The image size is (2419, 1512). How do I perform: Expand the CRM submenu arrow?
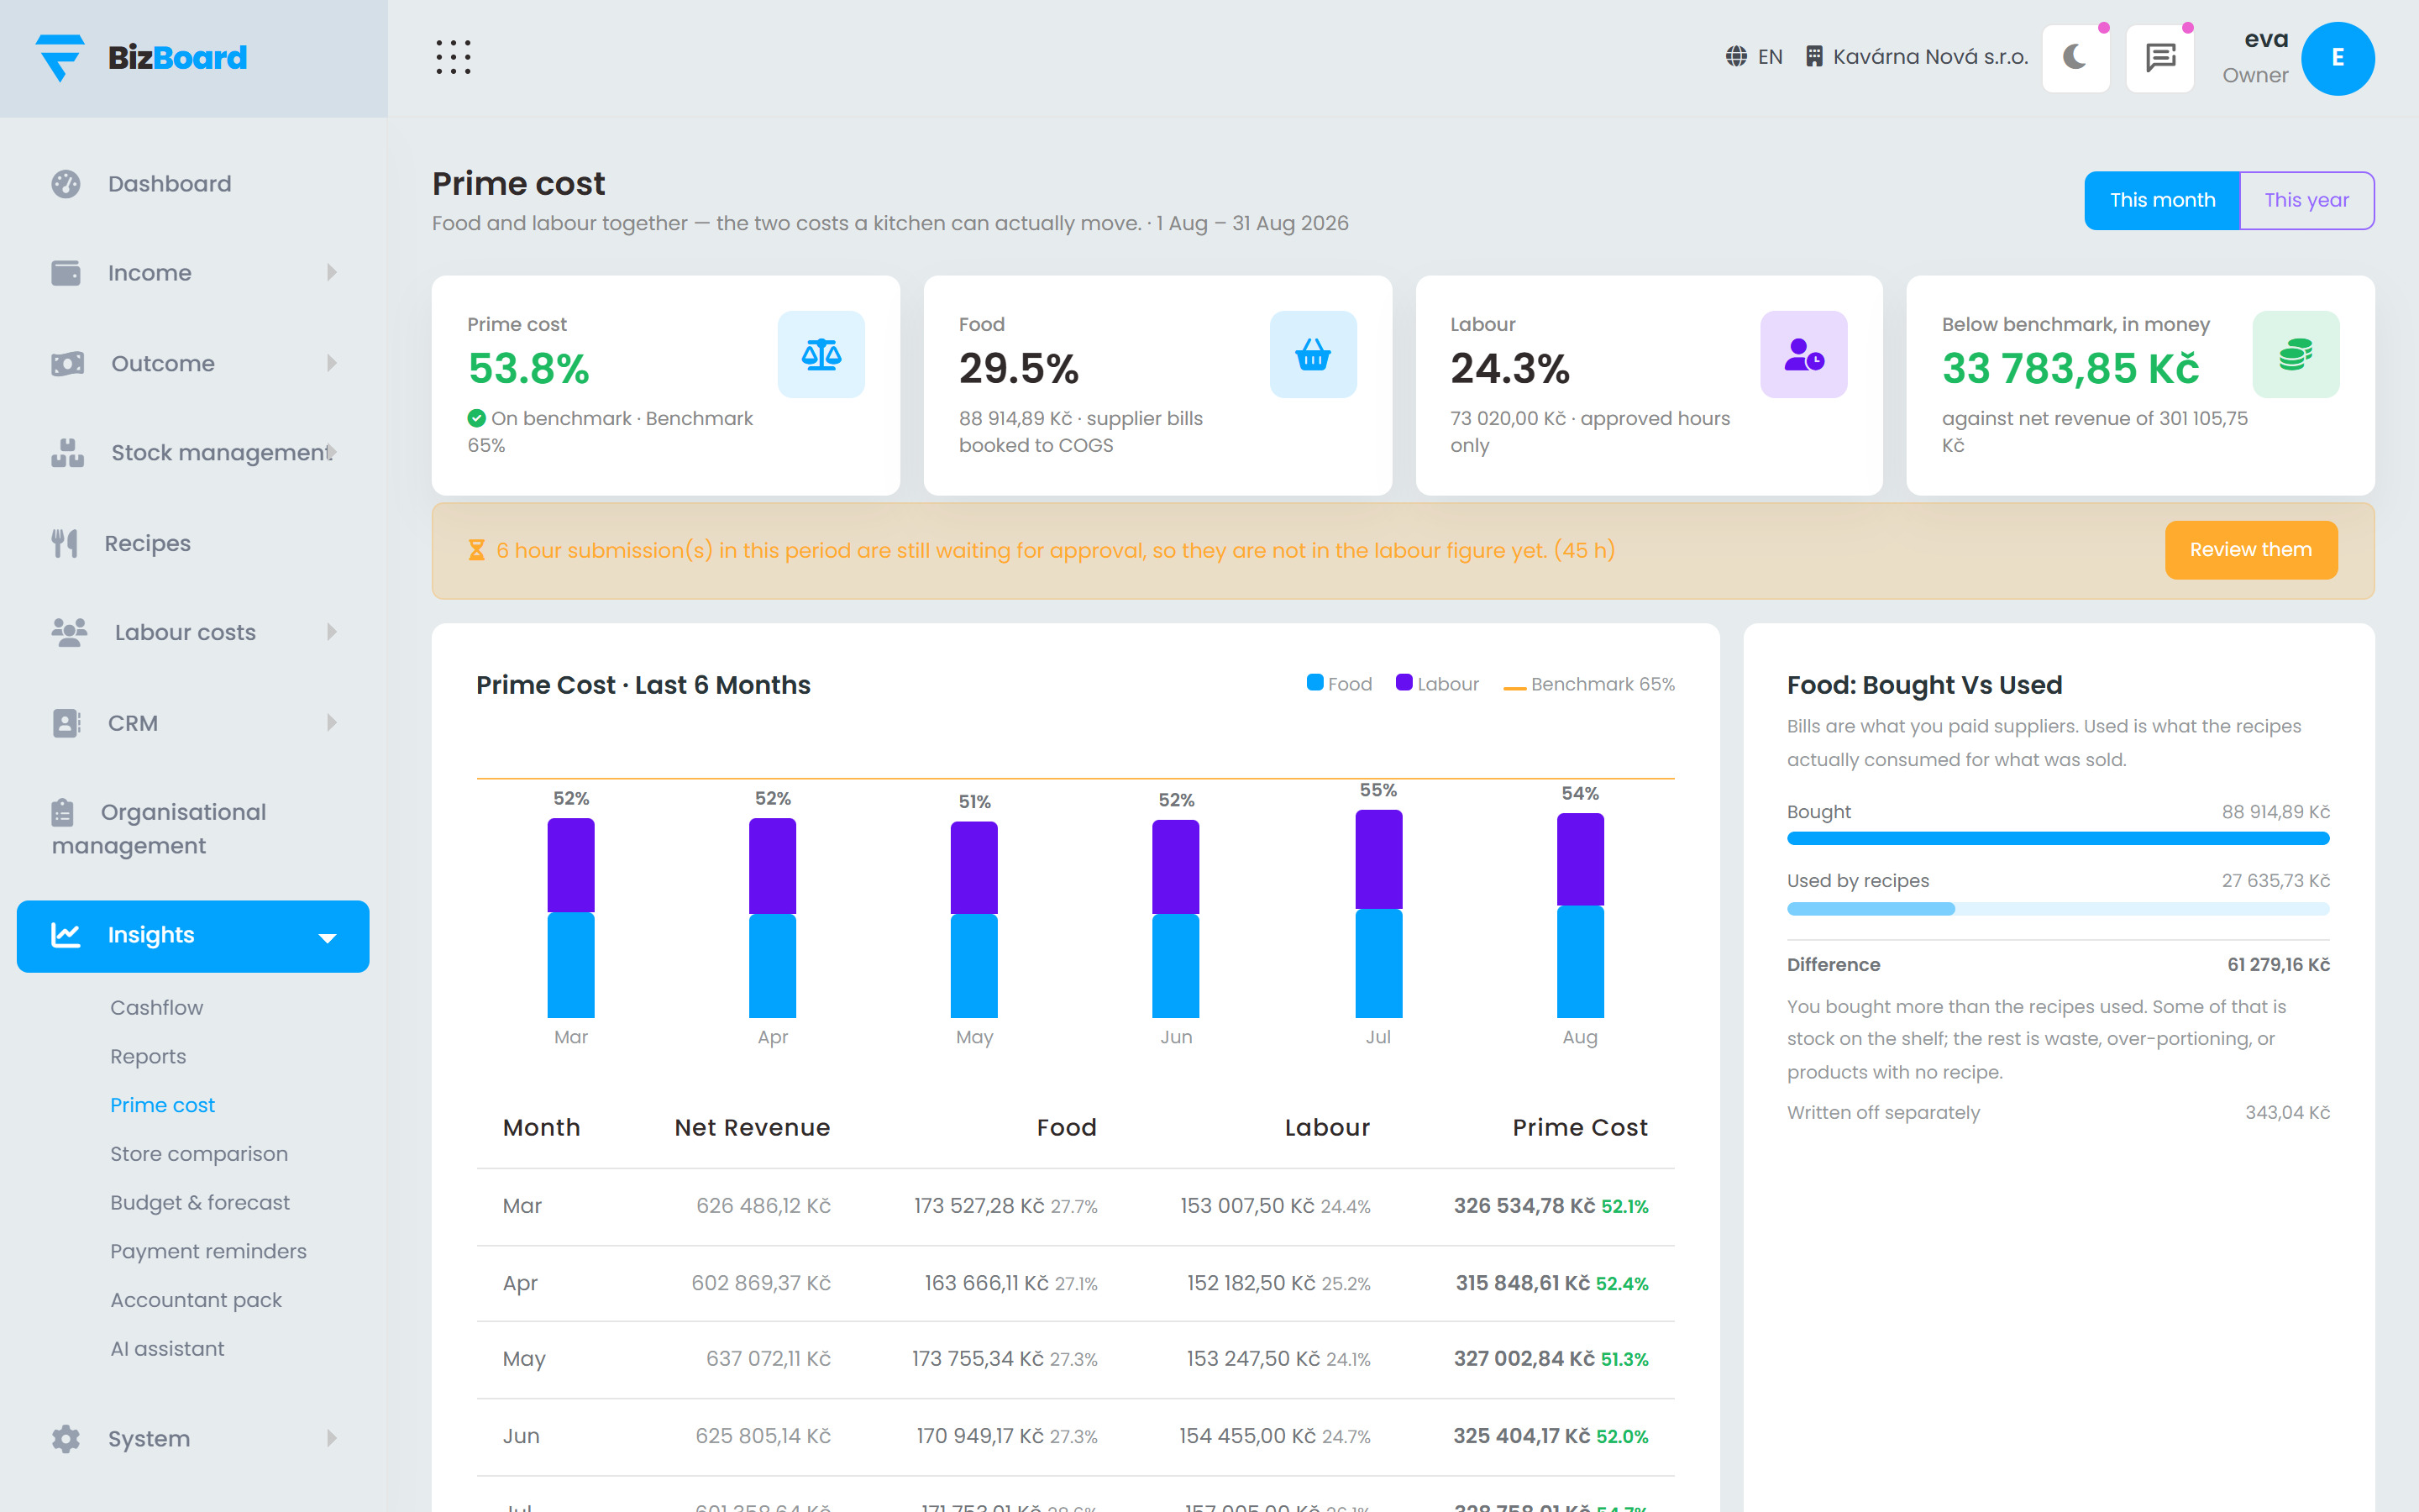click(332, 722)
